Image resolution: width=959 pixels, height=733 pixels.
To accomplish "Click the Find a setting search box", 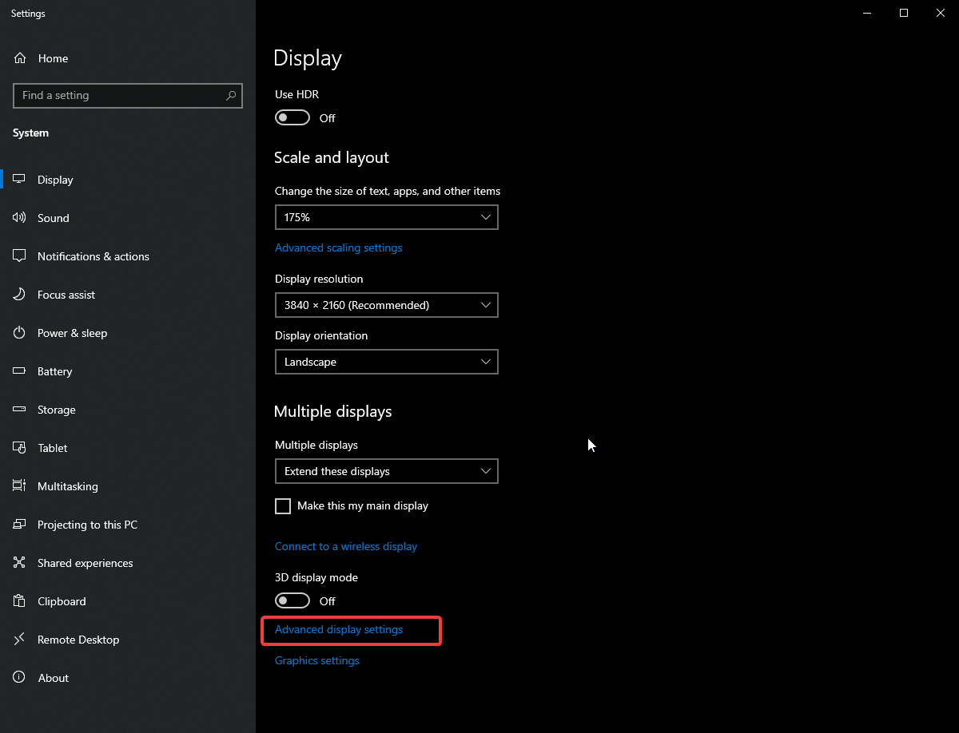I will [128, 95].
